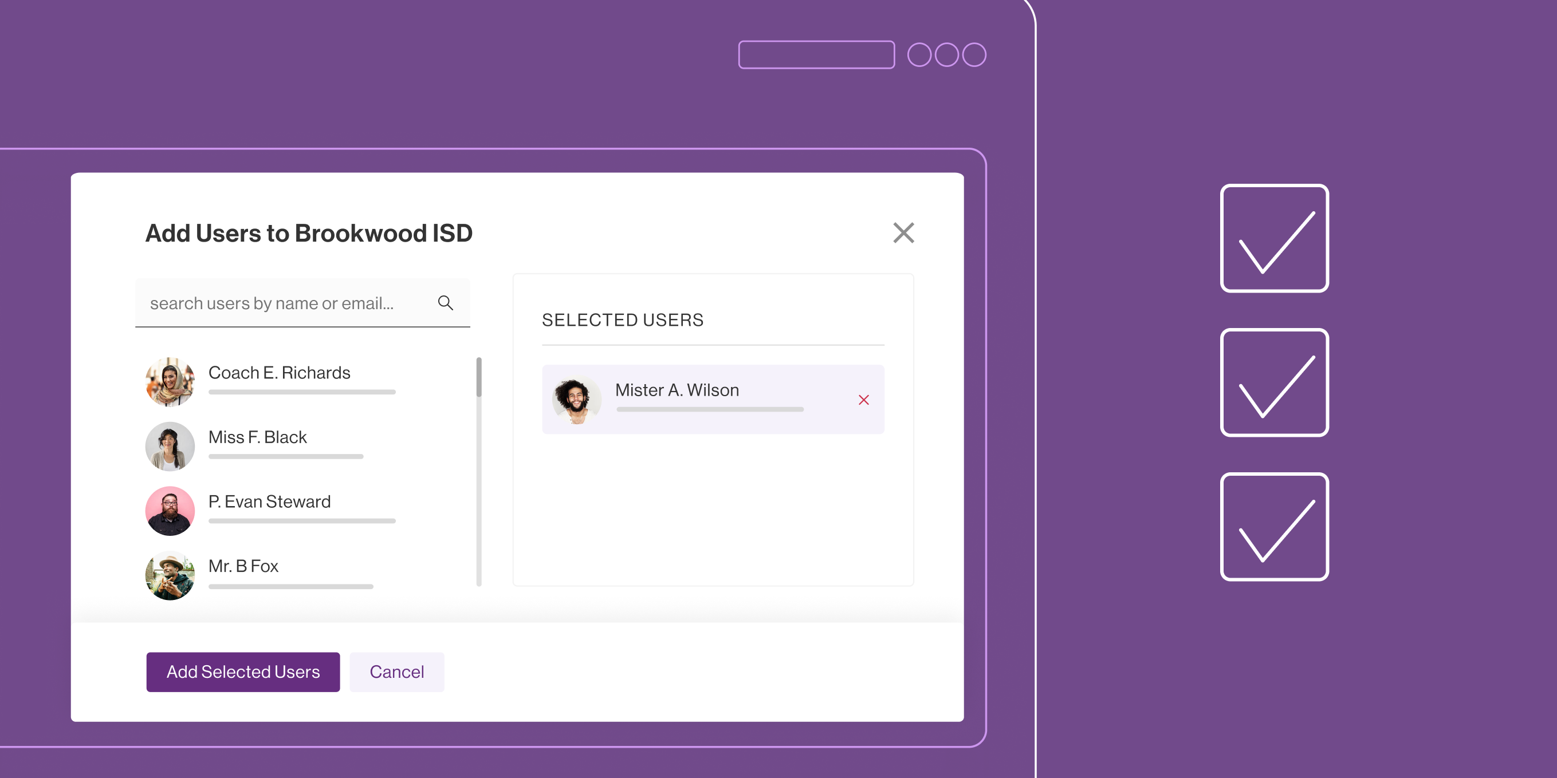The width and height of the screenshot is (1557, 778).
Task: Click Mister A. Wilson avatar
Action: [577, 399]
